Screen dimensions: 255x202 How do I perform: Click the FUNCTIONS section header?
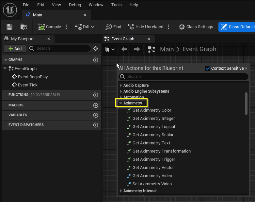(x=51, y=95)
